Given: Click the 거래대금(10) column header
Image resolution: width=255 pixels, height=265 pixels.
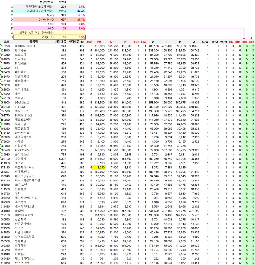Looking at the screenshot, I should (76, 42).
